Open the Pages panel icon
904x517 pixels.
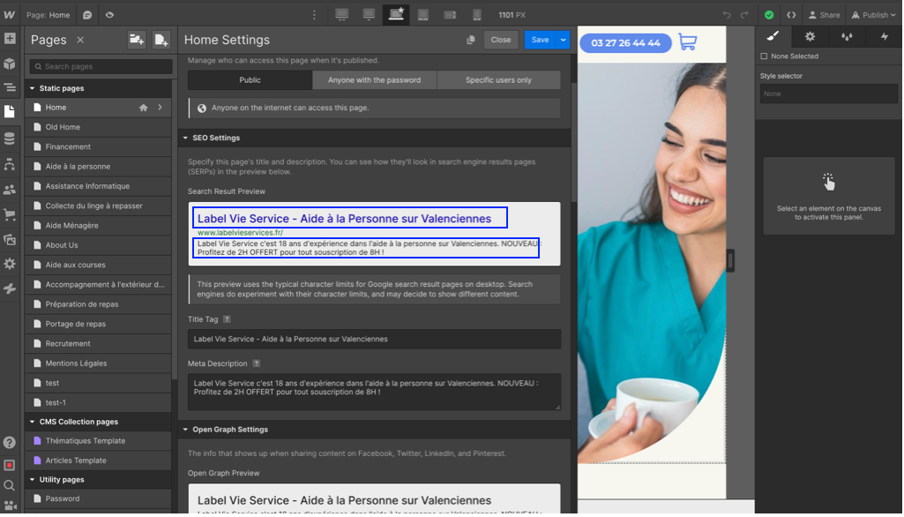click(x=9, y=111)
